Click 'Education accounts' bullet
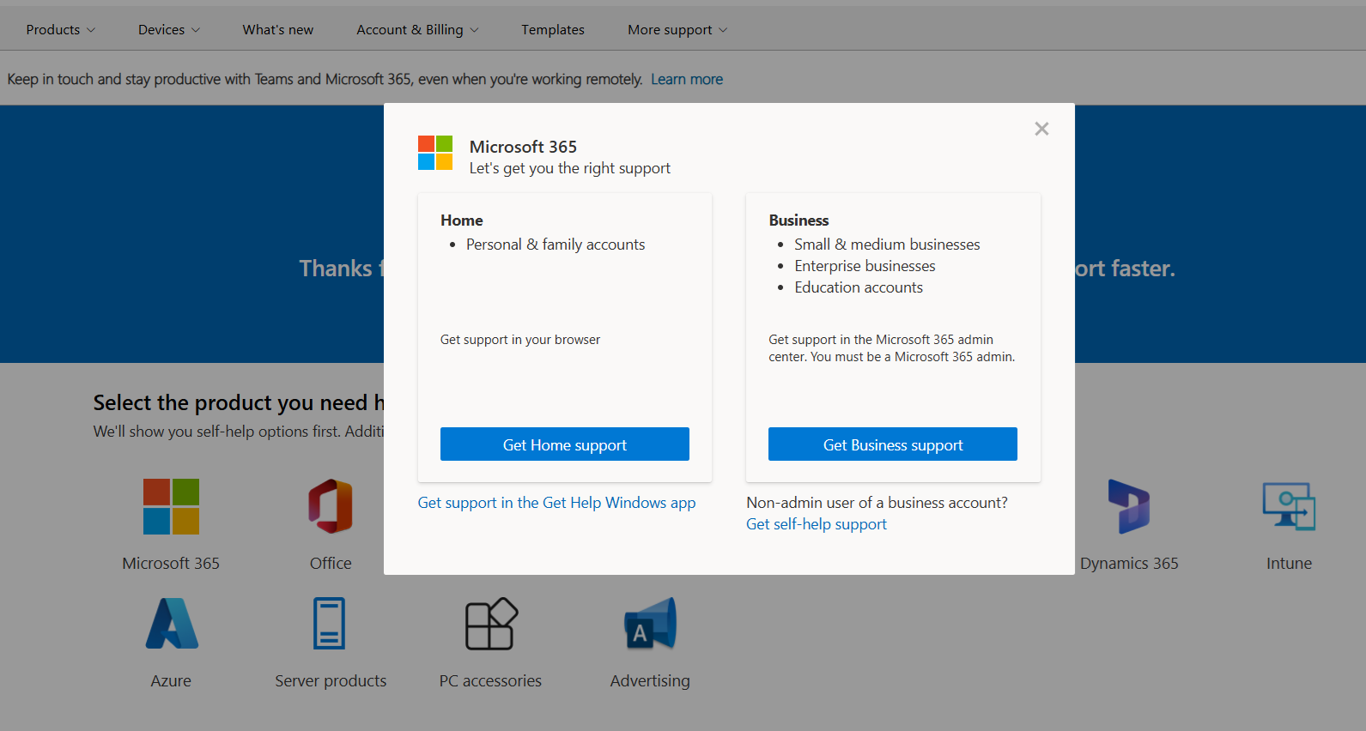Image resolution: width=1366 pixels, height=731 pixels. (859, 287)
